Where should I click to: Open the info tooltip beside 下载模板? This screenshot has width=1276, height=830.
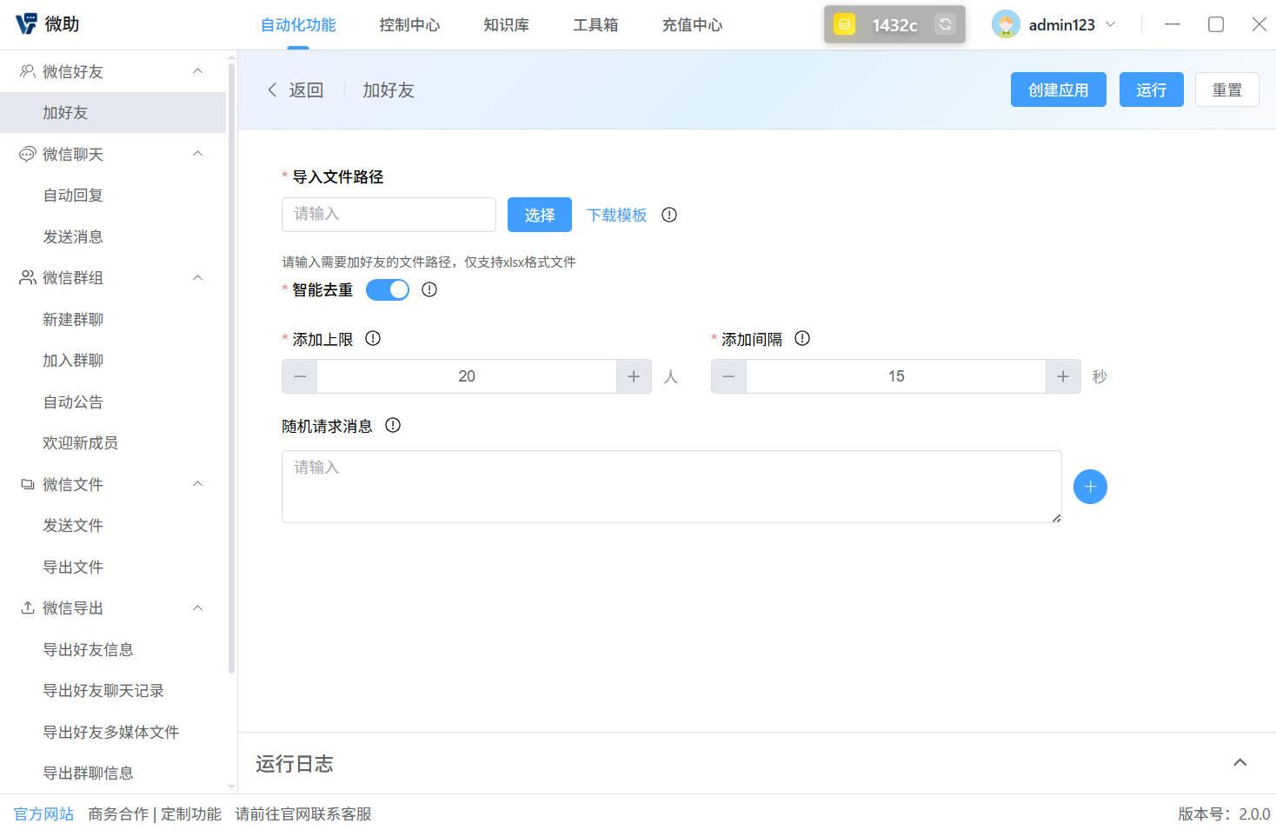(x=668, y=215)
